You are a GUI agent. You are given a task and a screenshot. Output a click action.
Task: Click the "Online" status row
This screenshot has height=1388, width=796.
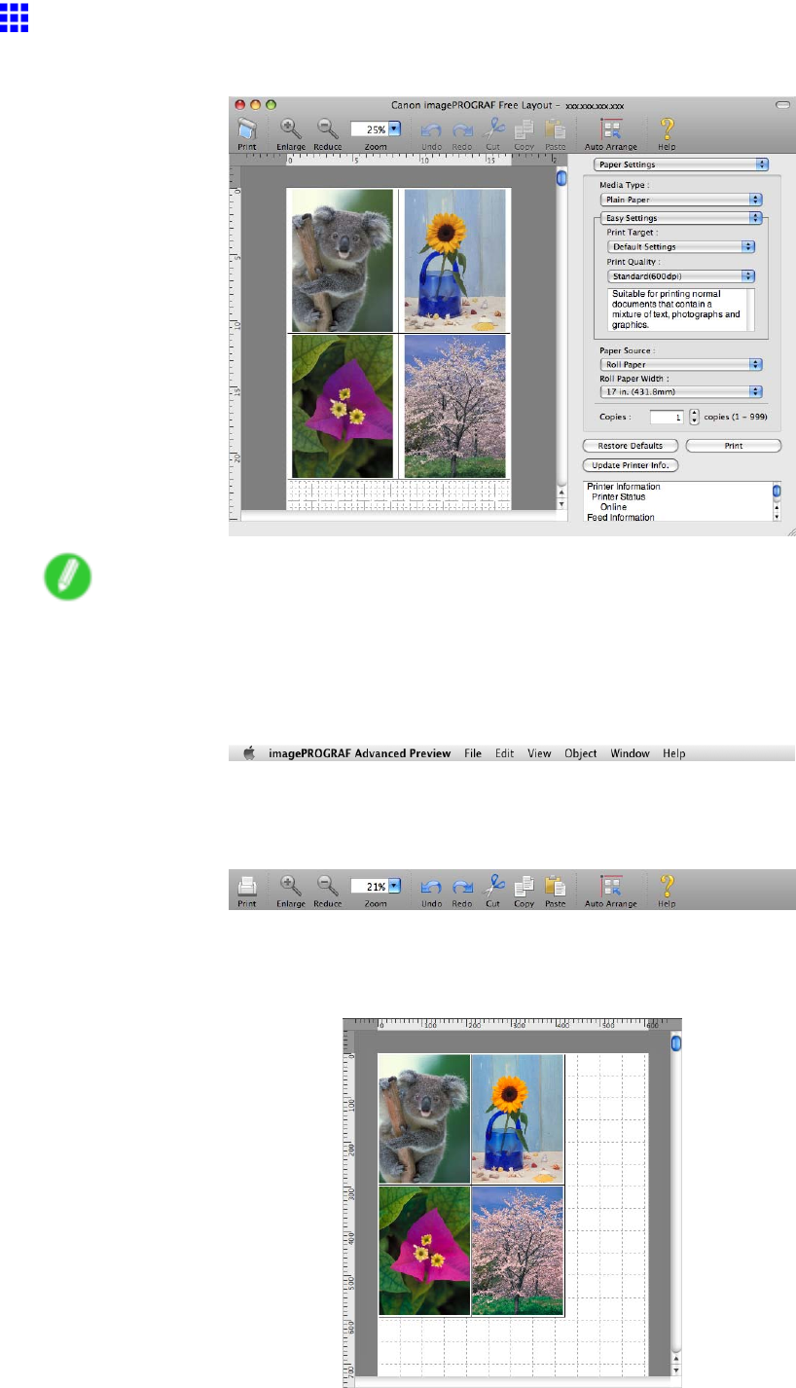(x=613, y=507)
